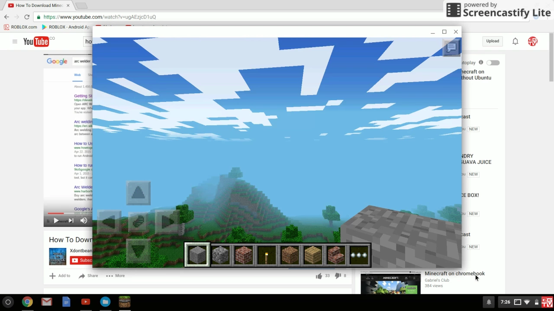Select the smooth stone hotbar slot
554x311 pixels.
[197, 254]
